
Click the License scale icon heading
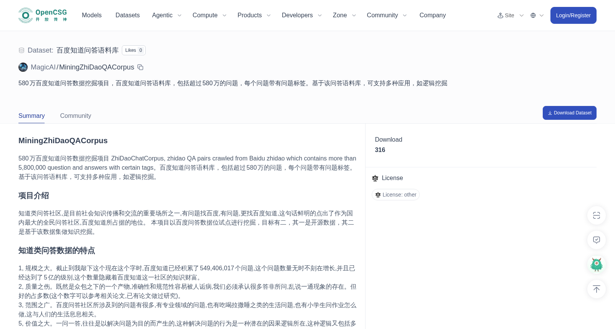click(x=375, y=178)
